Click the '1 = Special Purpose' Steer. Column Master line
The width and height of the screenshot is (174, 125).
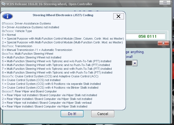63,39
